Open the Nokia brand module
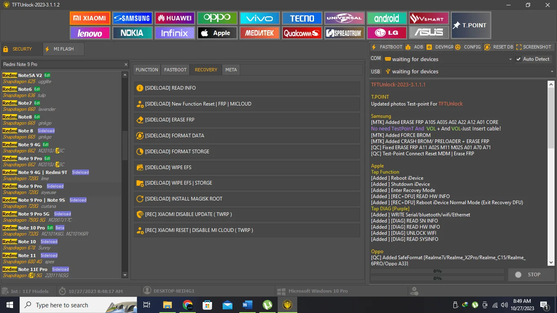The height and width of the screenshot is (313, 557). [x=132, y=33]
